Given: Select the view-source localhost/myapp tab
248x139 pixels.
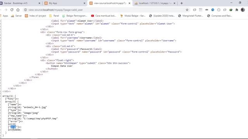Looking at the screenshot, I should (x=110, y=3).
